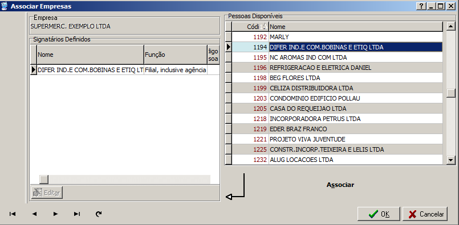This screenshot has width=459, height=225.
Task: Click the Associar arrow icon
Action: click(x=235, y=187)
